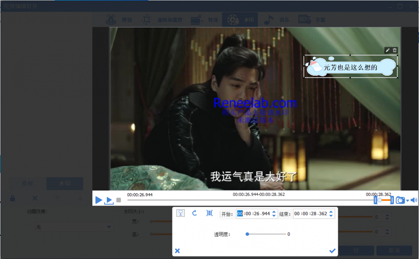Click the lock icon in the left panel

coord(13,198)
